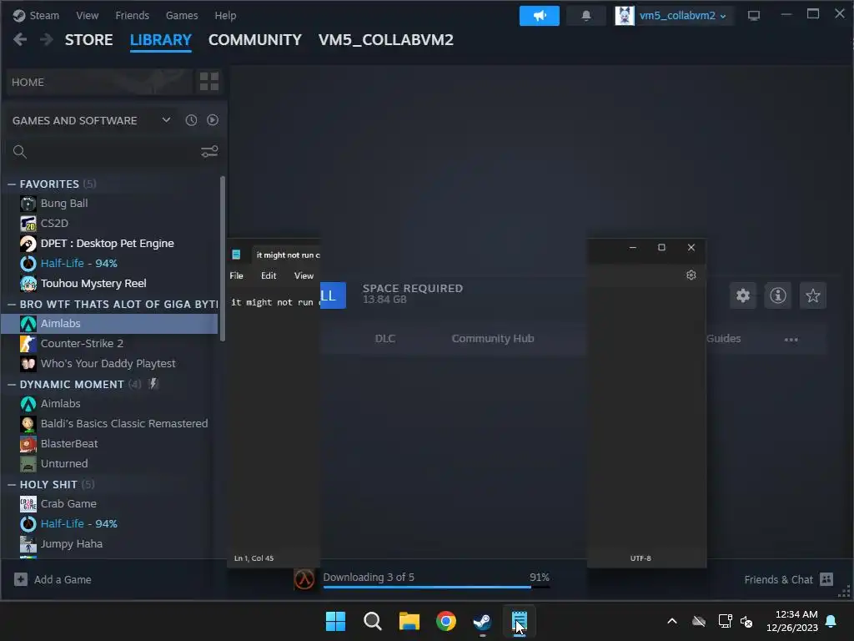This screenshot has width=854, height=641.
Task: Open the Friends menu
Action: [132, 15]
